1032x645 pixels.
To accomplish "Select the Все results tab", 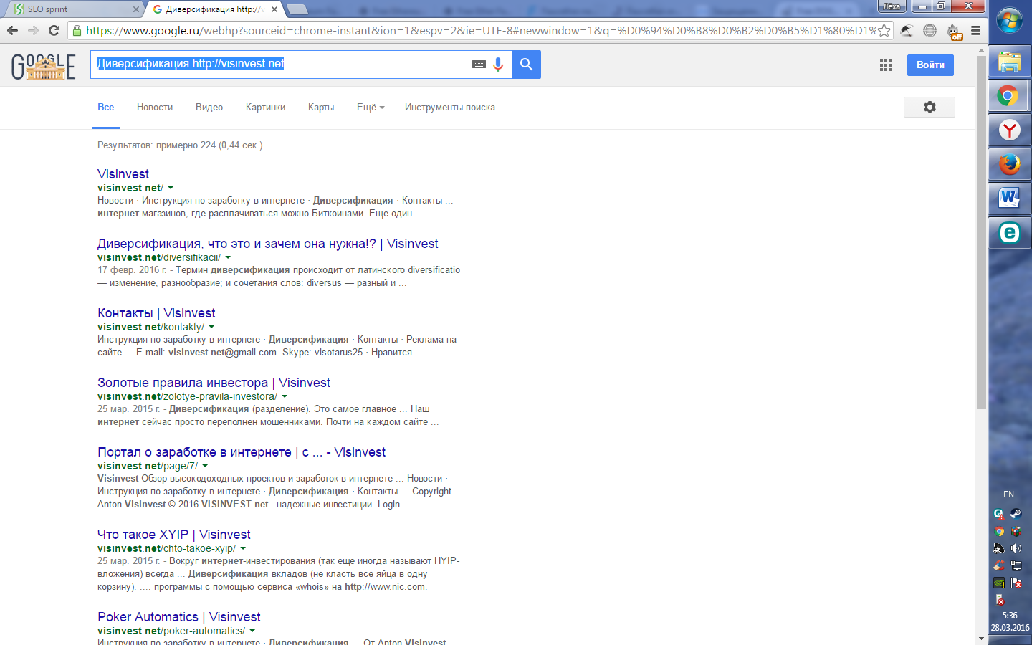I will 105,107.
